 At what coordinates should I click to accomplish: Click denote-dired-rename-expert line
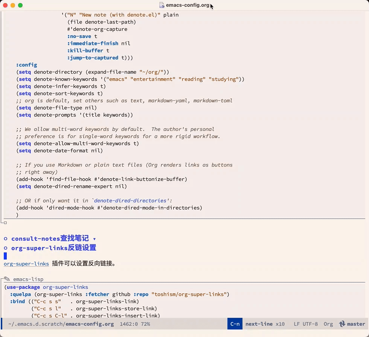coord(72,186)
